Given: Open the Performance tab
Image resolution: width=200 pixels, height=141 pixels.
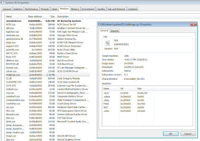Looking at the screenshot, I should [31, 9].
